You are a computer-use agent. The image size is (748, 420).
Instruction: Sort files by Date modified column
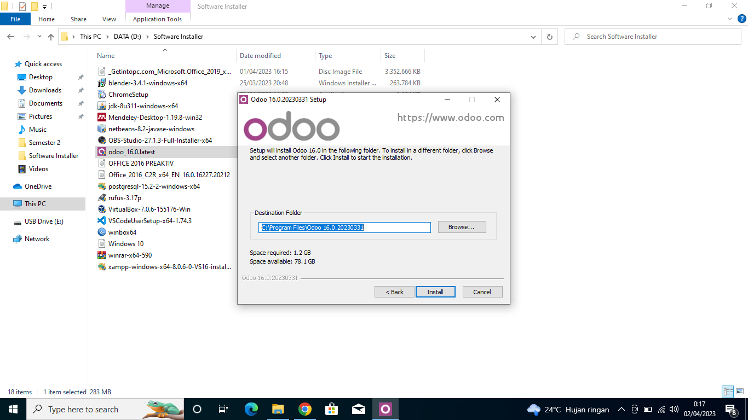[x=277, y=56]
